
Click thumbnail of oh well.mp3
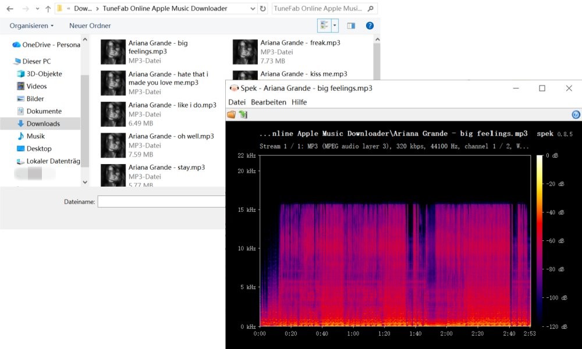tap(113, 145)
